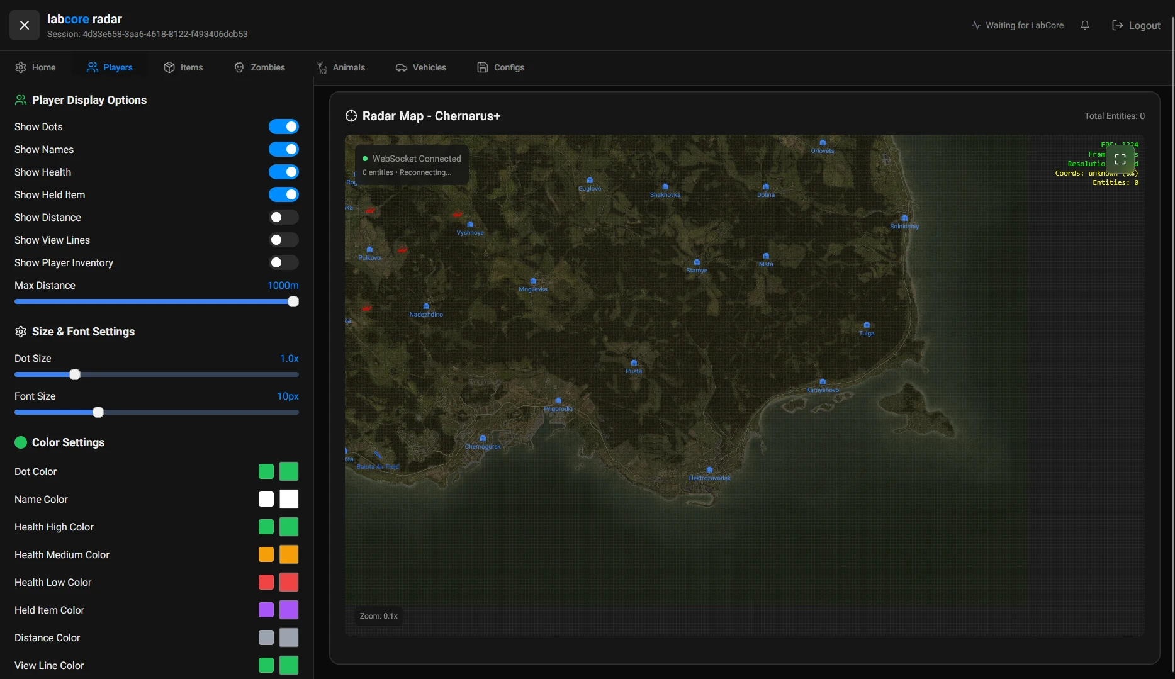
Task: Open the large Dot Color swatch
Action: 289,471
